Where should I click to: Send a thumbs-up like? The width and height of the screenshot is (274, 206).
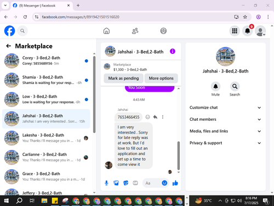pyautogui.click(x=175, y=183)
